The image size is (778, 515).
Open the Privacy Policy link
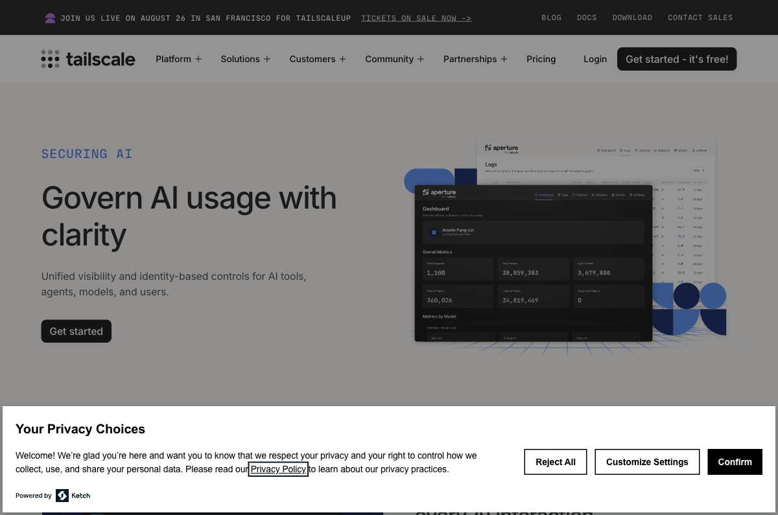(x=278, y=469)
